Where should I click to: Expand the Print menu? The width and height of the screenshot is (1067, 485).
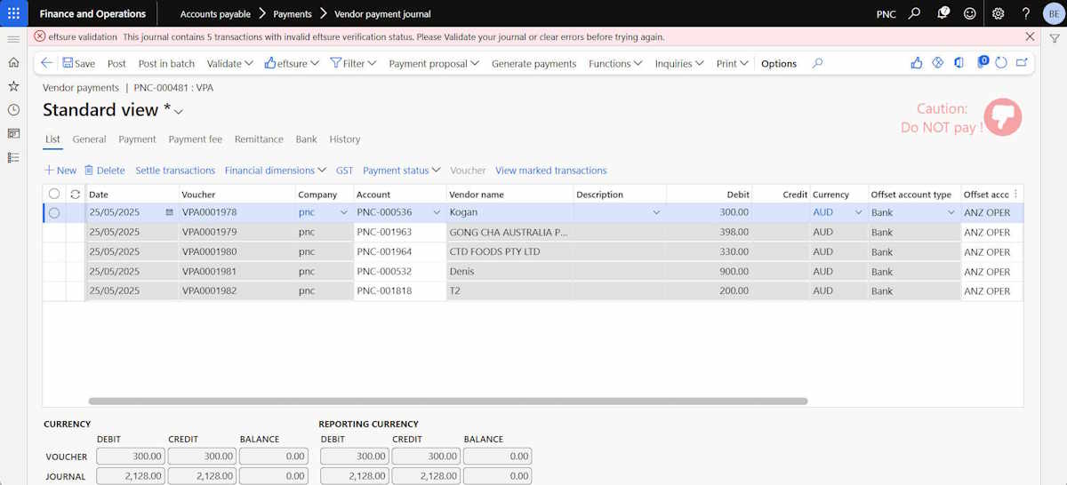[732, 64]
